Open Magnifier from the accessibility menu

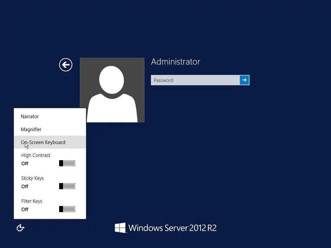click(50, 129)
